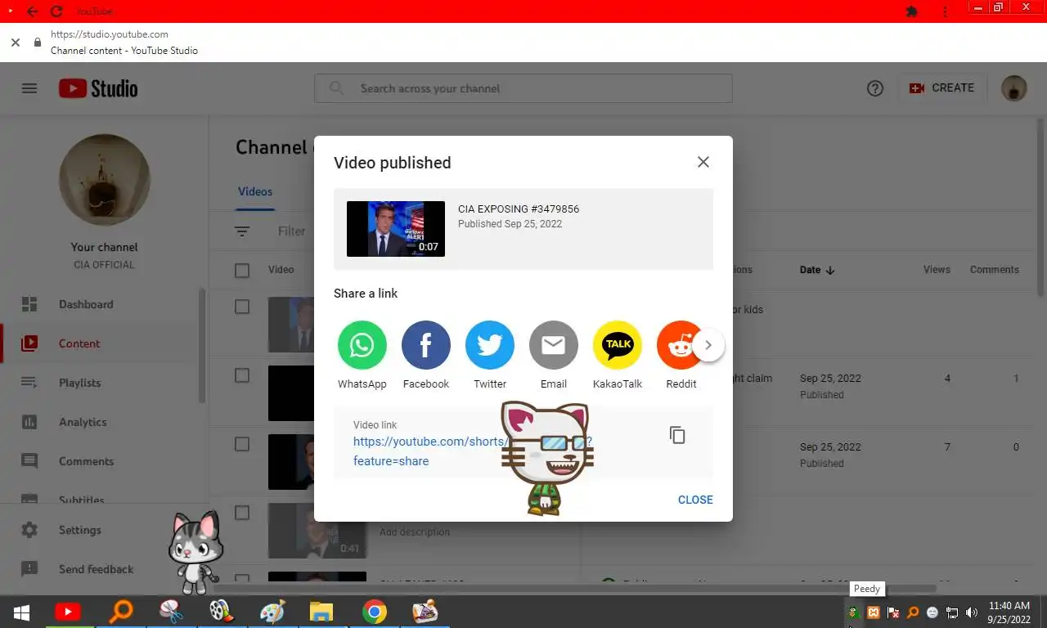
Task: Click the site lock icon
Action: click(x=37, y=43)
